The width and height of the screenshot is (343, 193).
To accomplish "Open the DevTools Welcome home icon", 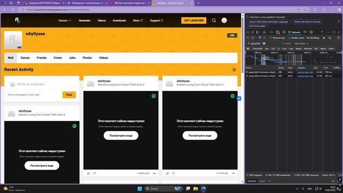I will (x=264, y=32).
